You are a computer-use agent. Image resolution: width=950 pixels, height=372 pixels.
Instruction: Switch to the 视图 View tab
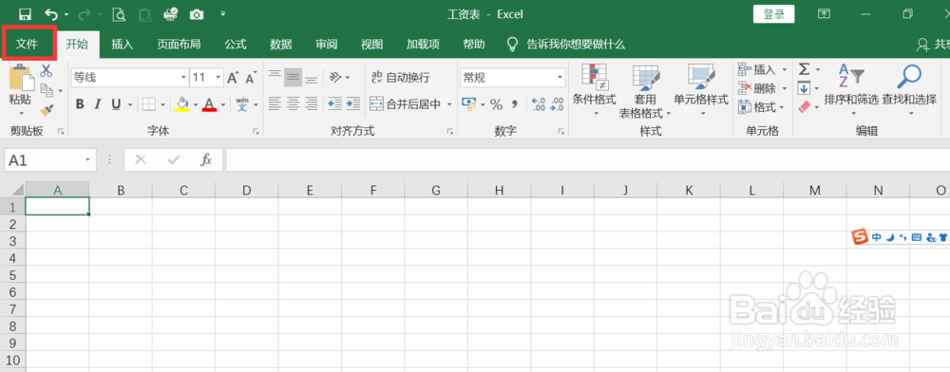coord(372,45)
